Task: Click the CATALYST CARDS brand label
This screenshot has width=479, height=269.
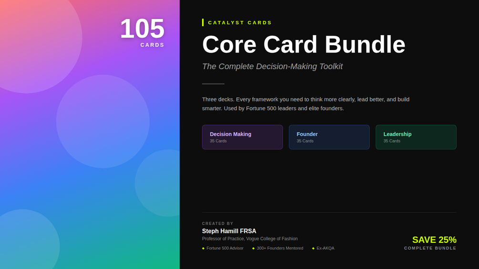Action: coord(240,22)
